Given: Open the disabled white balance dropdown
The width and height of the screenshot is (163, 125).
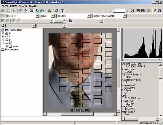Looking at the screenshot, I should (x=51, y=21).
